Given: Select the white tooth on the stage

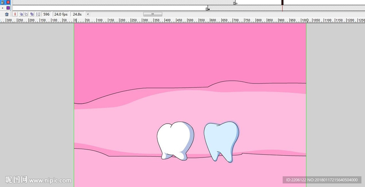Looking at the screenshot, I should coord(175,141).
